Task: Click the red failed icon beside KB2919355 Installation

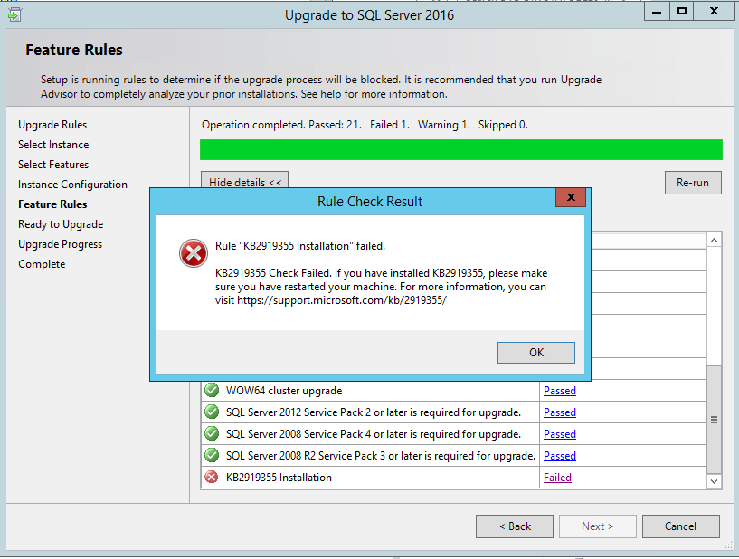Action: click(211, 477)
